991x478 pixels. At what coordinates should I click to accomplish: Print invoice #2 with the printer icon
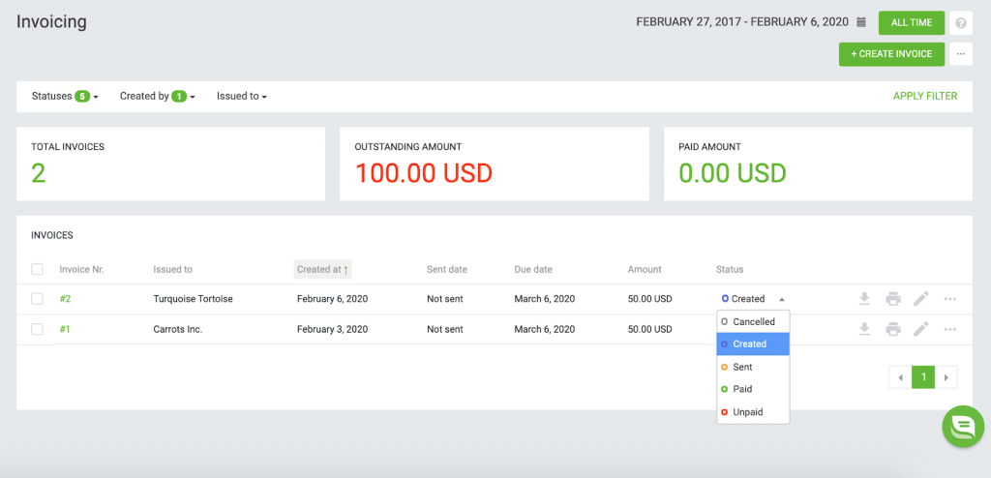point(893,298)
